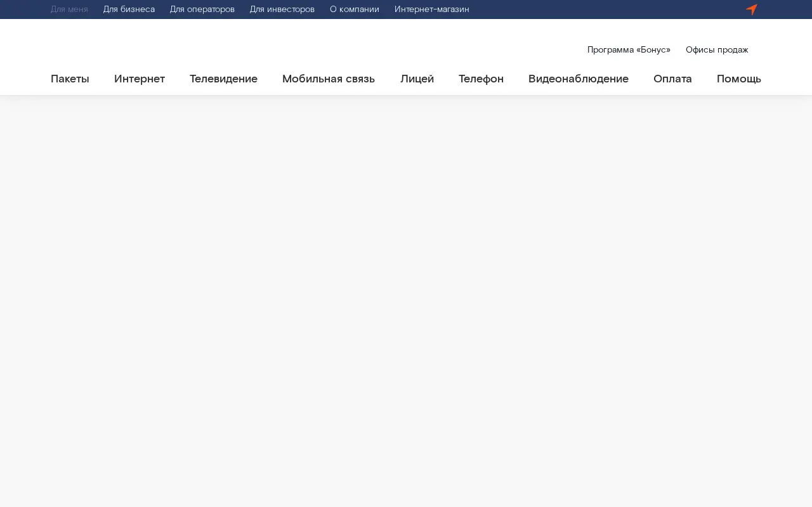
Task: Open 'Видеонаблюдение' navigation item
Action: [x=579, y=79]
